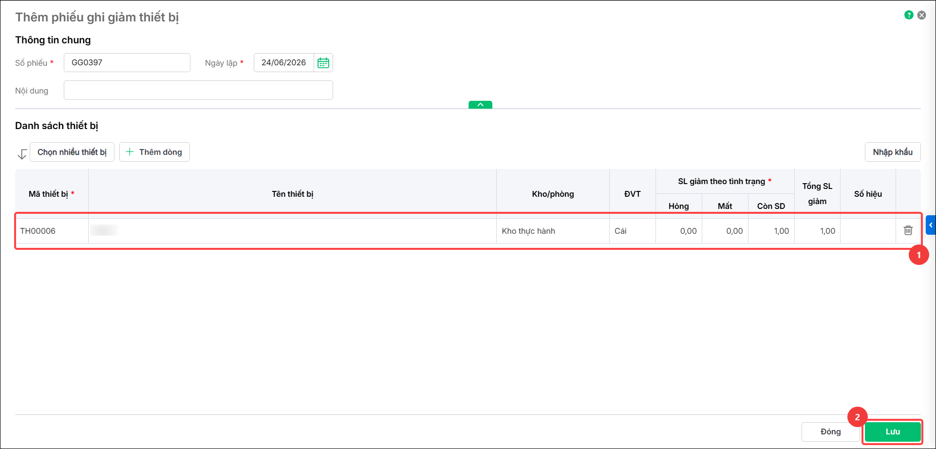Screen dimensions: 936x449
Task: Click the Ngày lập date field
Action: click(x=284, y=63)
